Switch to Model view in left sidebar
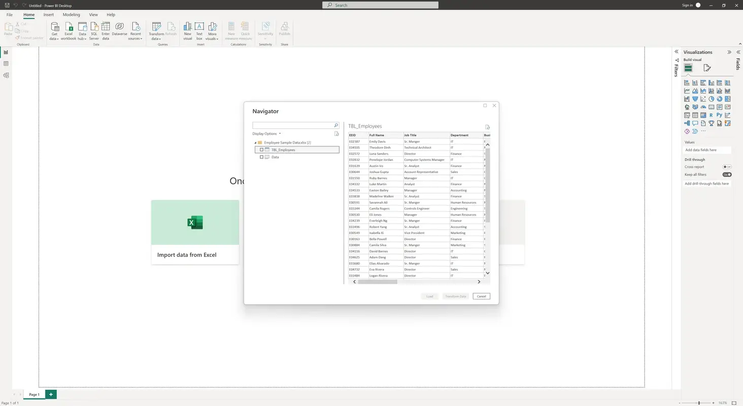Image resolution: width=743 pixels, height=406 pixels. coord(6,75)
